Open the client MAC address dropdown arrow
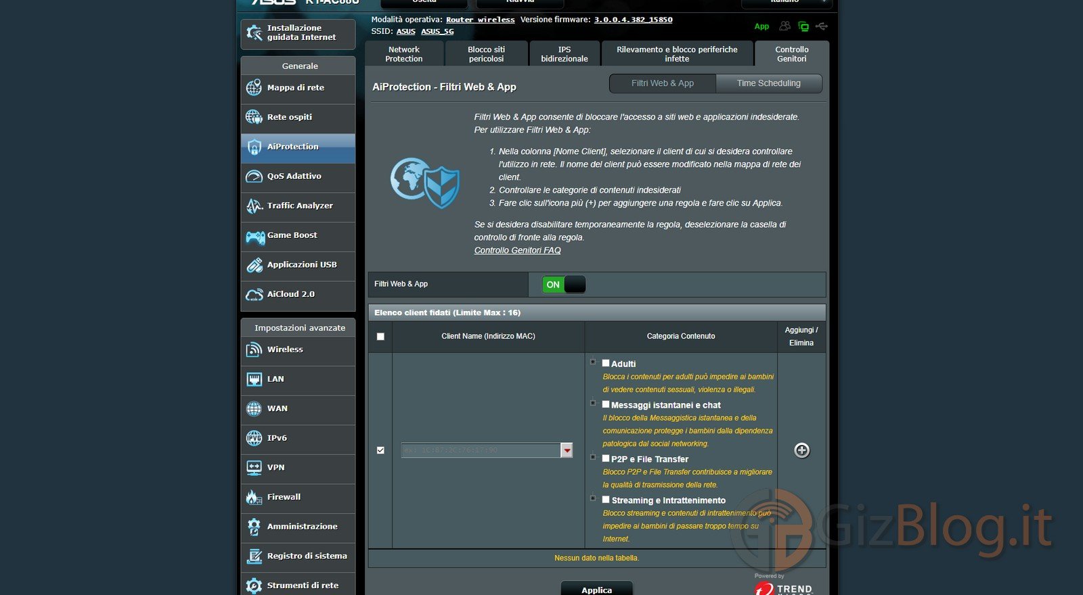This screenshot has height=595, width=1083. coord(567,450)
